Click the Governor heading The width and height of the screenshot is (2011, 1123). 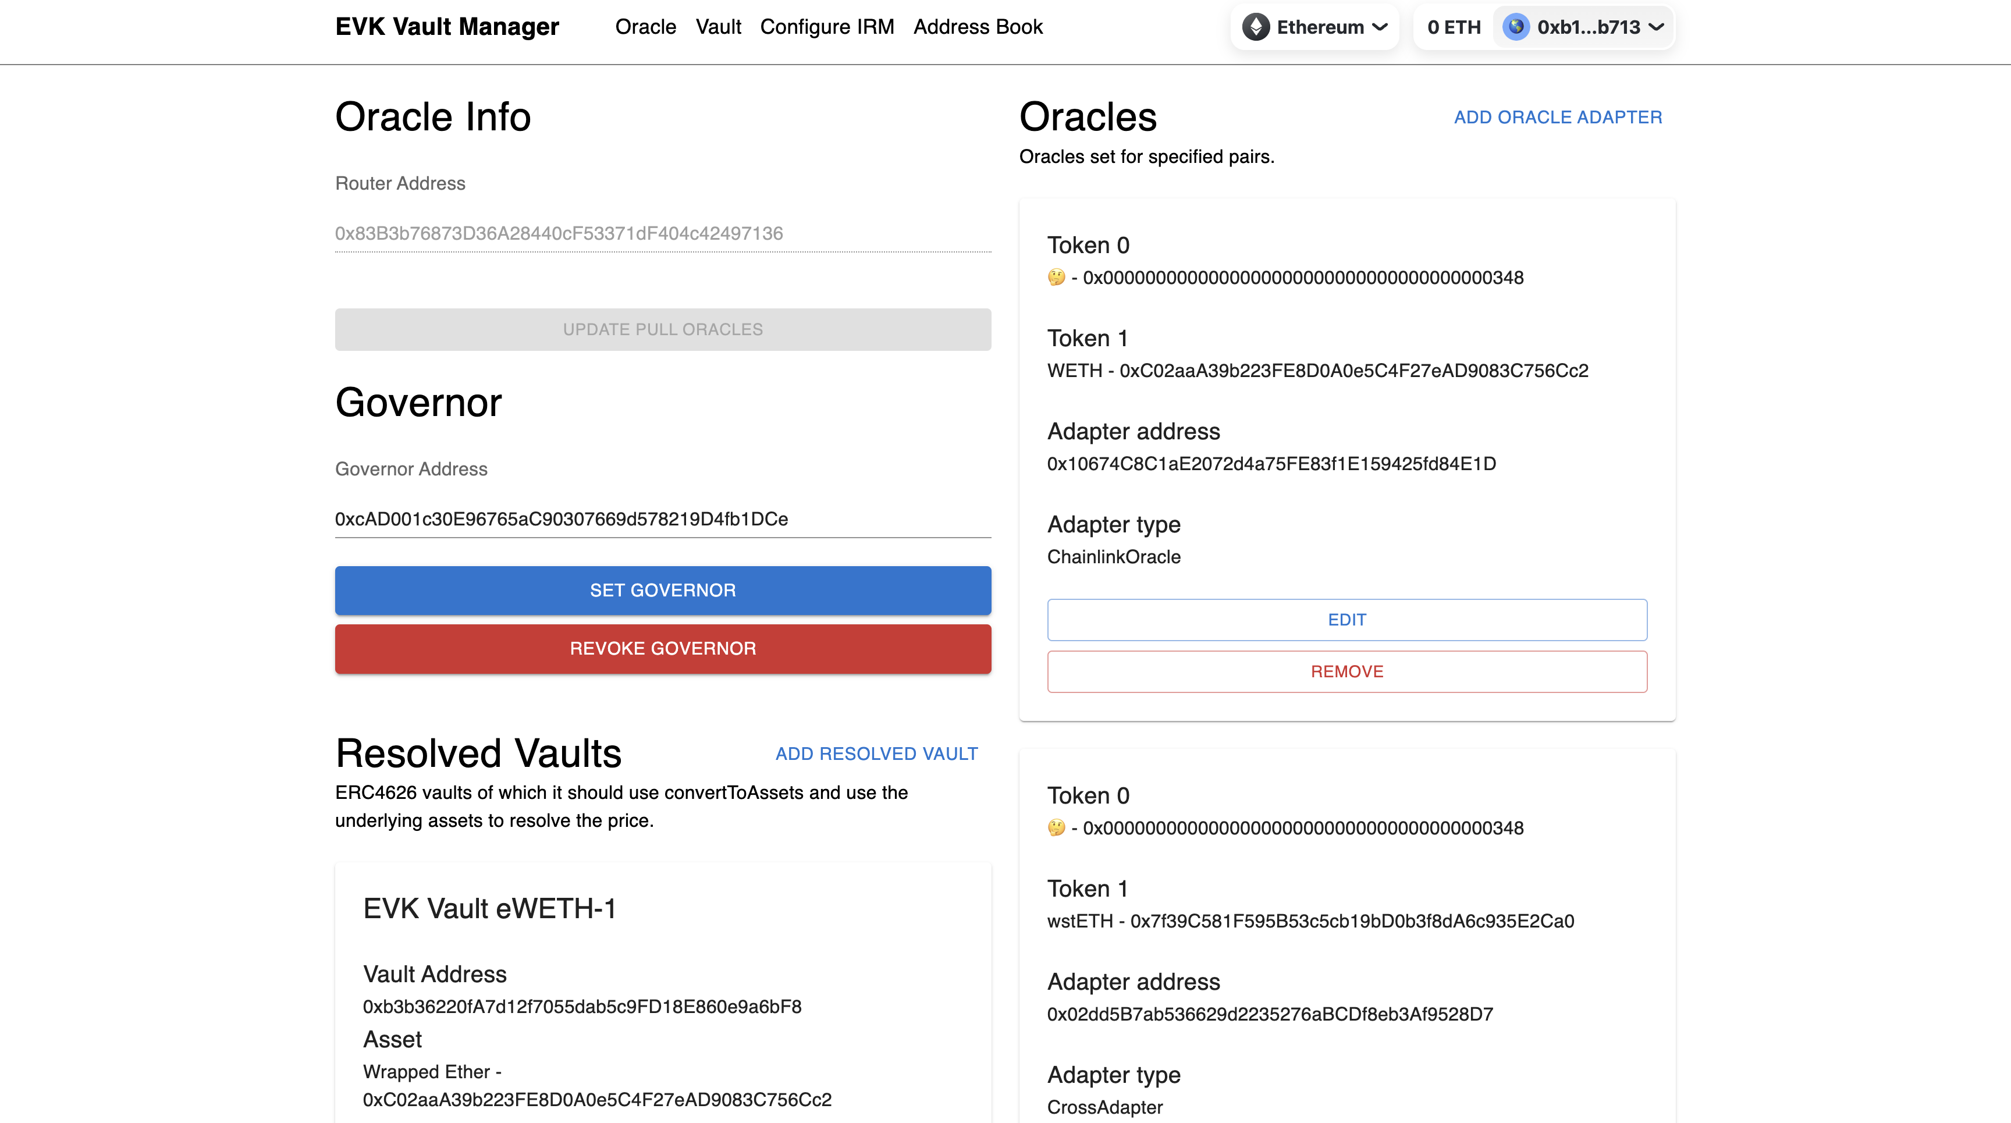pyautogui.click(x=418, y=403)
